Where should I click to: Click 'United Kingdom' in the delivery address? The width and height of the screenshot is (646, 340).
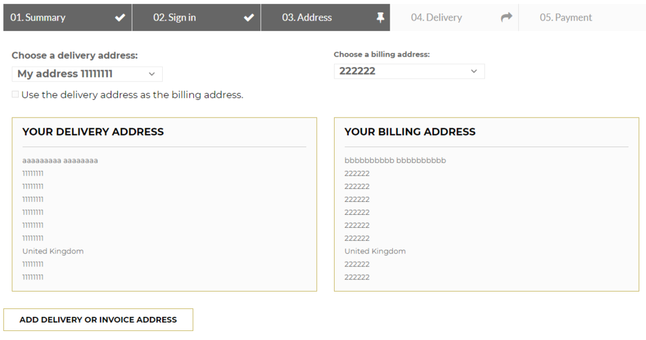(53, 251)
